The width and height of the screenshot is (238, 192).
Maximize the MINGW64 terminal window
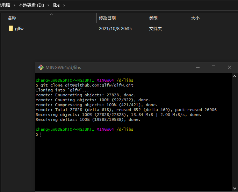tap(214, 67)
